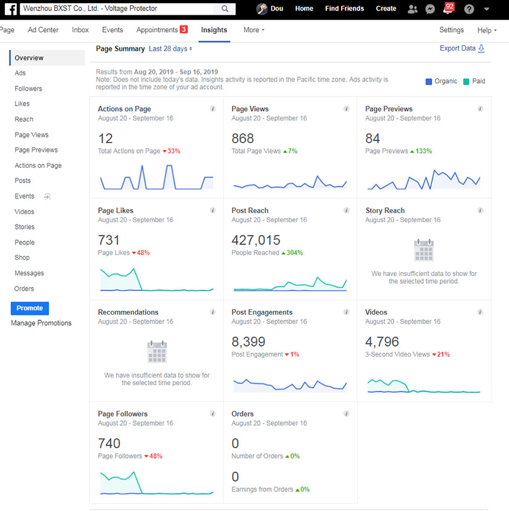Open the Page Previews trend chart

(x=424, y=179)
